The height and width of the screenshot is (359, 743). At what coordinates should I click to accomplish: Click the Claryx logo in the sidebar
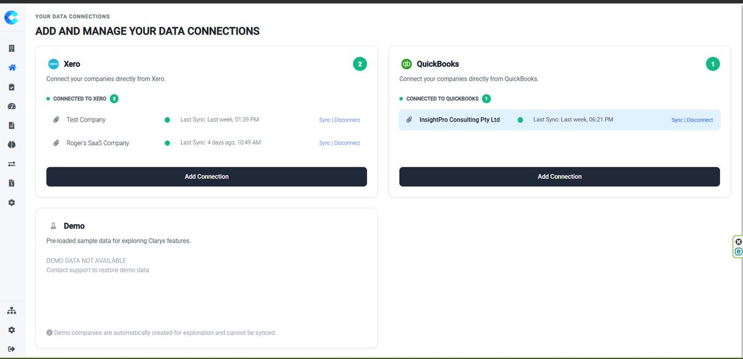click(11, 19)
